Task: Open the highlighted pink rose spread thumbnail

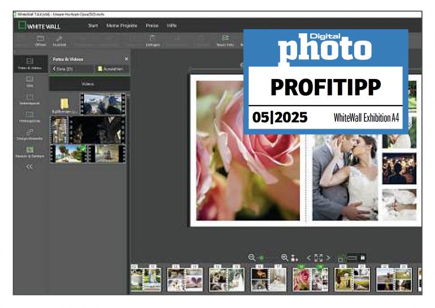Action: coord(310,279)
